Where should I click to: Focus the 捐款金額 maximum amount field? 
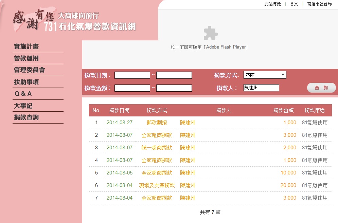pyautogui.click(x=174, y=88)
